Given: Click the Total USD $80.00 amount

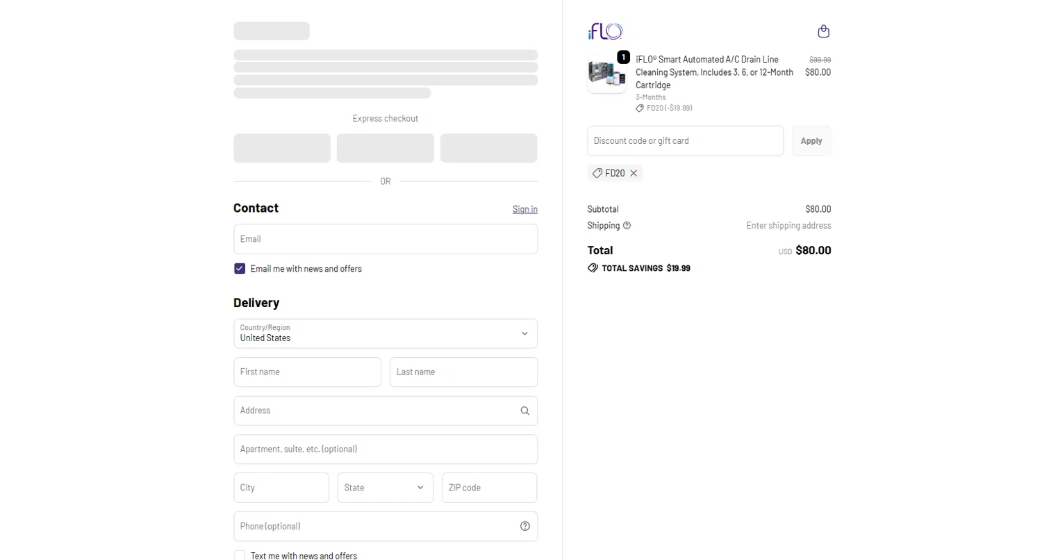Looking at the screenshot, I should [813, 251].
